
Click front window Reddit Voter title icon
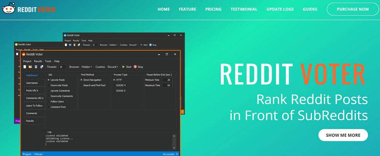[24, 54]
